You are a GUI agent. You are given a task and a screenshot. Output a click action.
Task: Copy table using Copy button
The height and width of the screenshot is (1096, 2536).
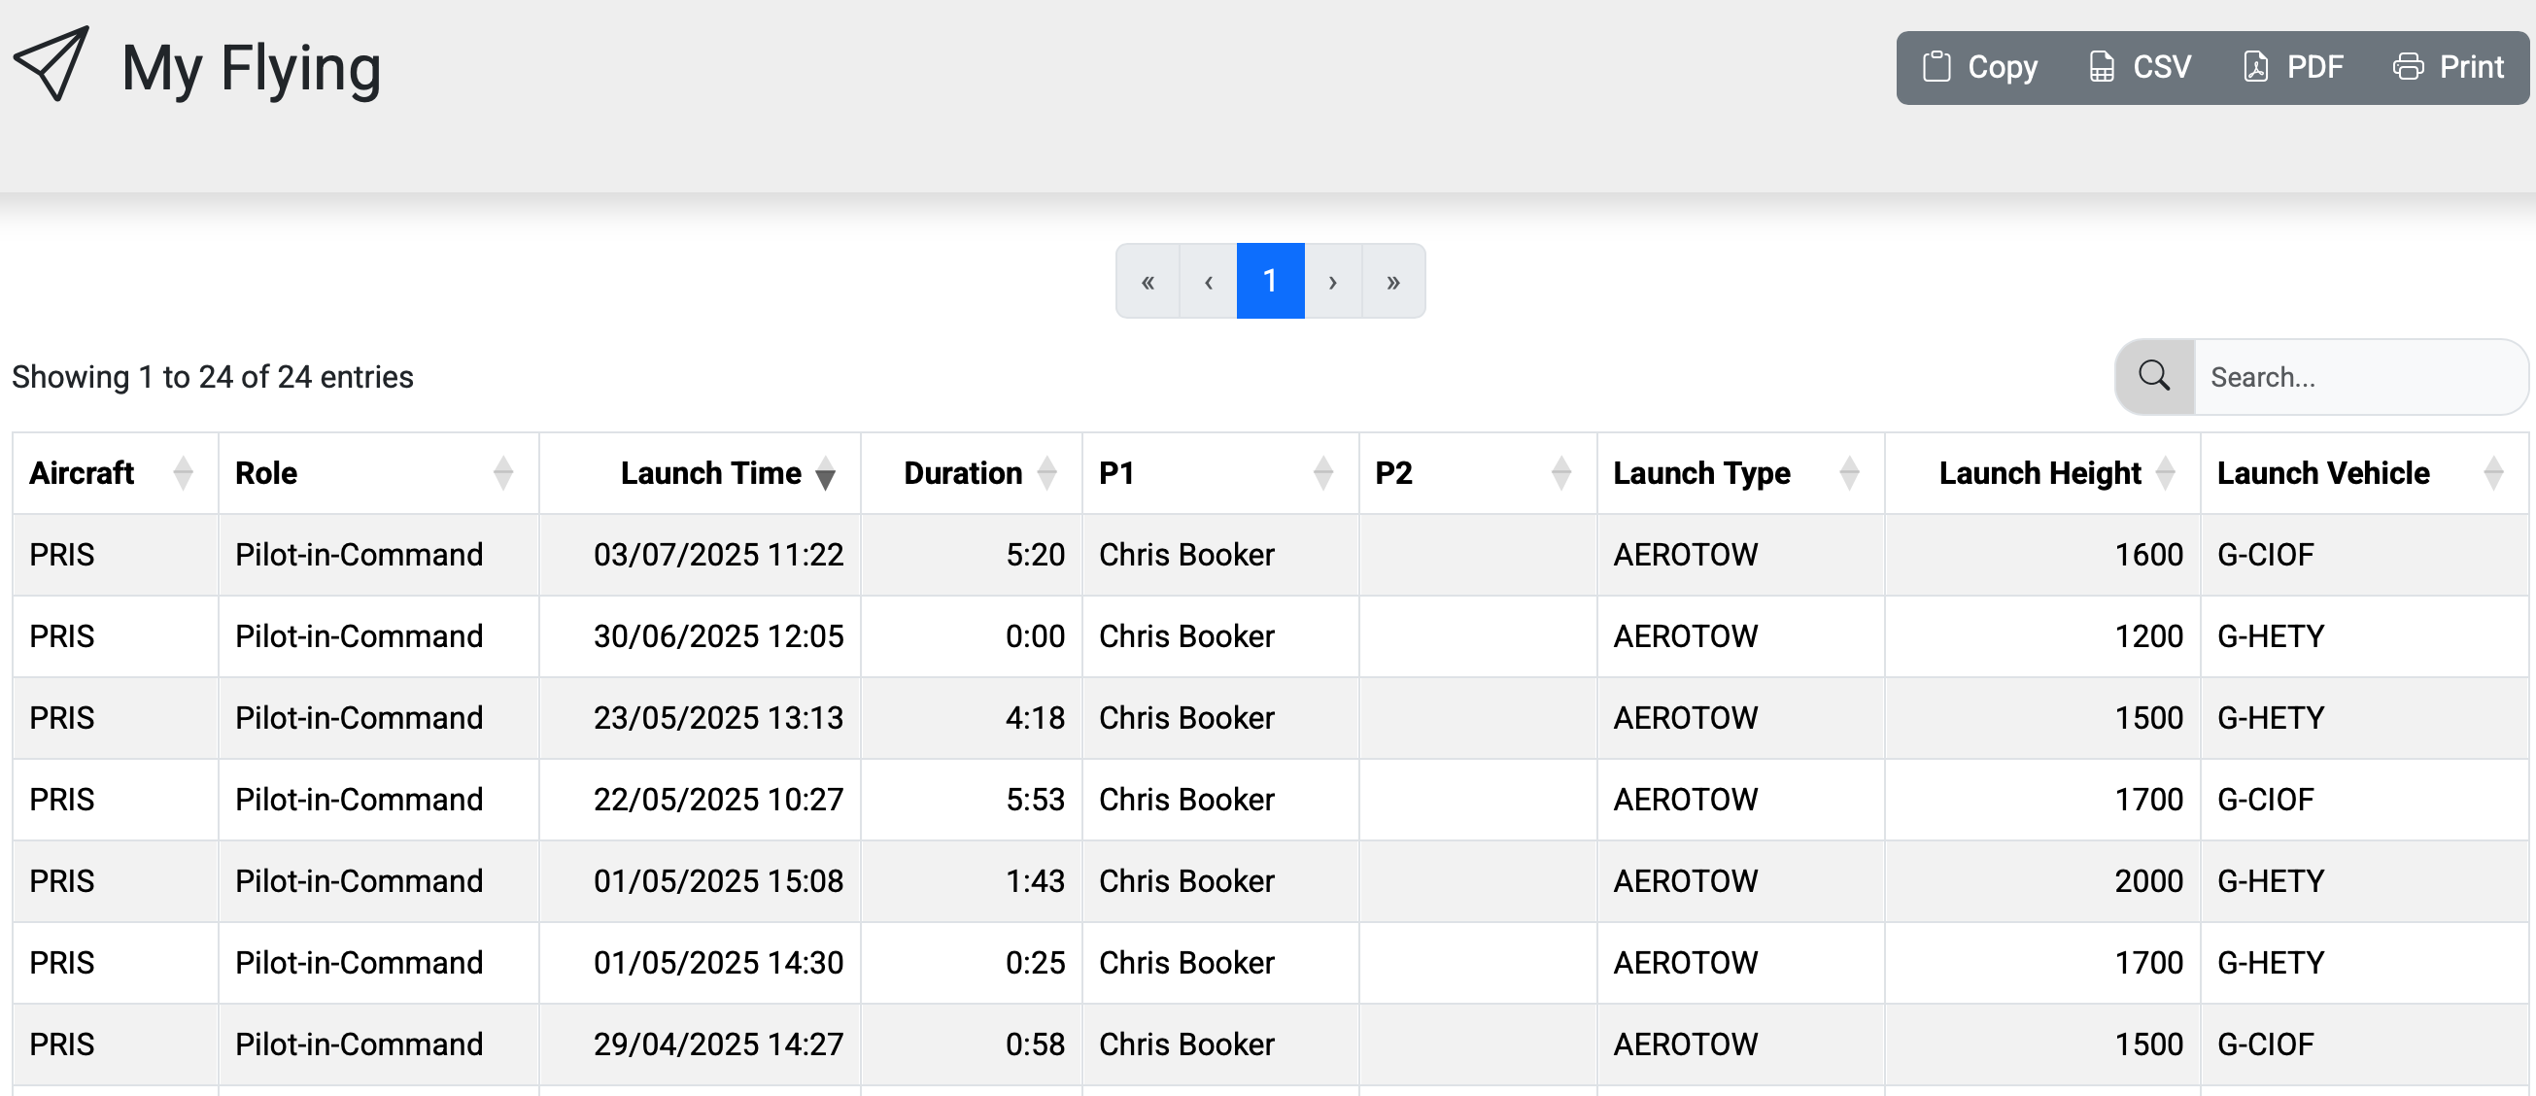[x=1980, y=67]
